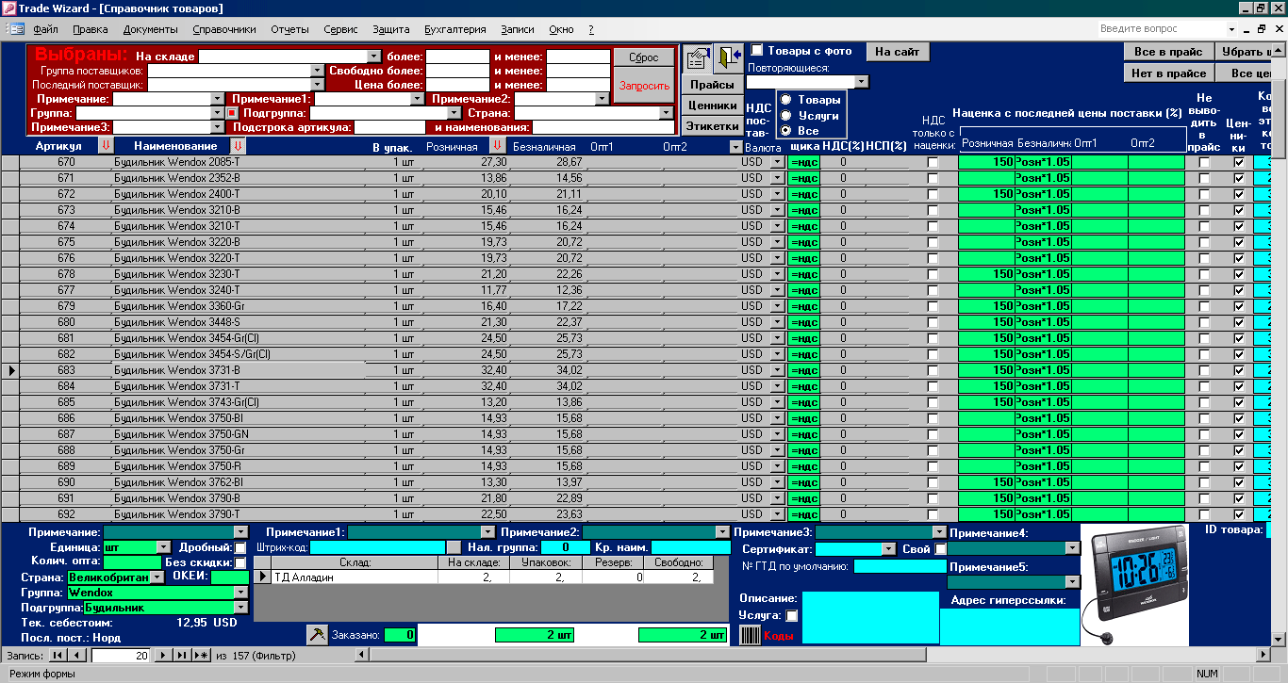Click the Прайсы button
This screenshot has width=1288, height=683.
[x=712, y=85]
